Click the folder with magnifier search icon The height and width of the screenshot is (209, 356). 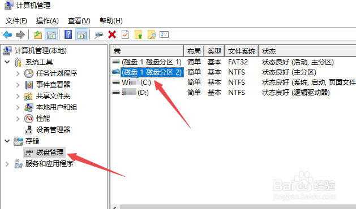152,34
